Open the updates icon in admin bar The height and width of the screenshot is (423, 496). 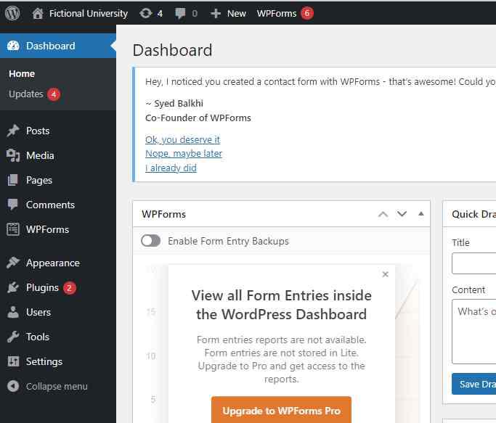tap(145, 13)
